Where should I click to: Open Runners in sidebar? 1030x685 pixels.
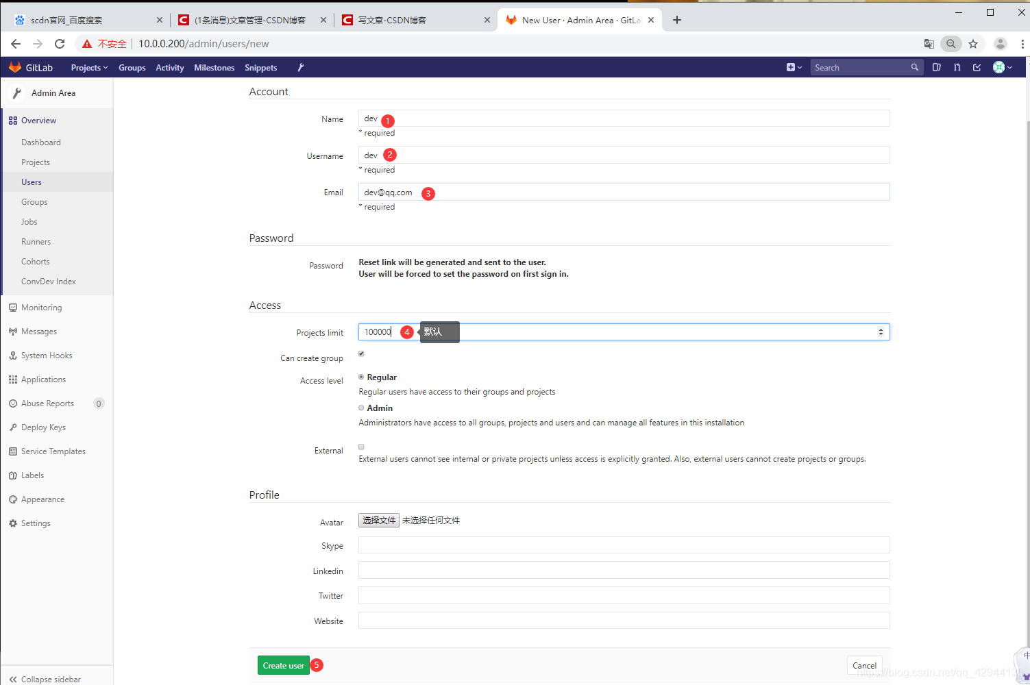[36, 242]
